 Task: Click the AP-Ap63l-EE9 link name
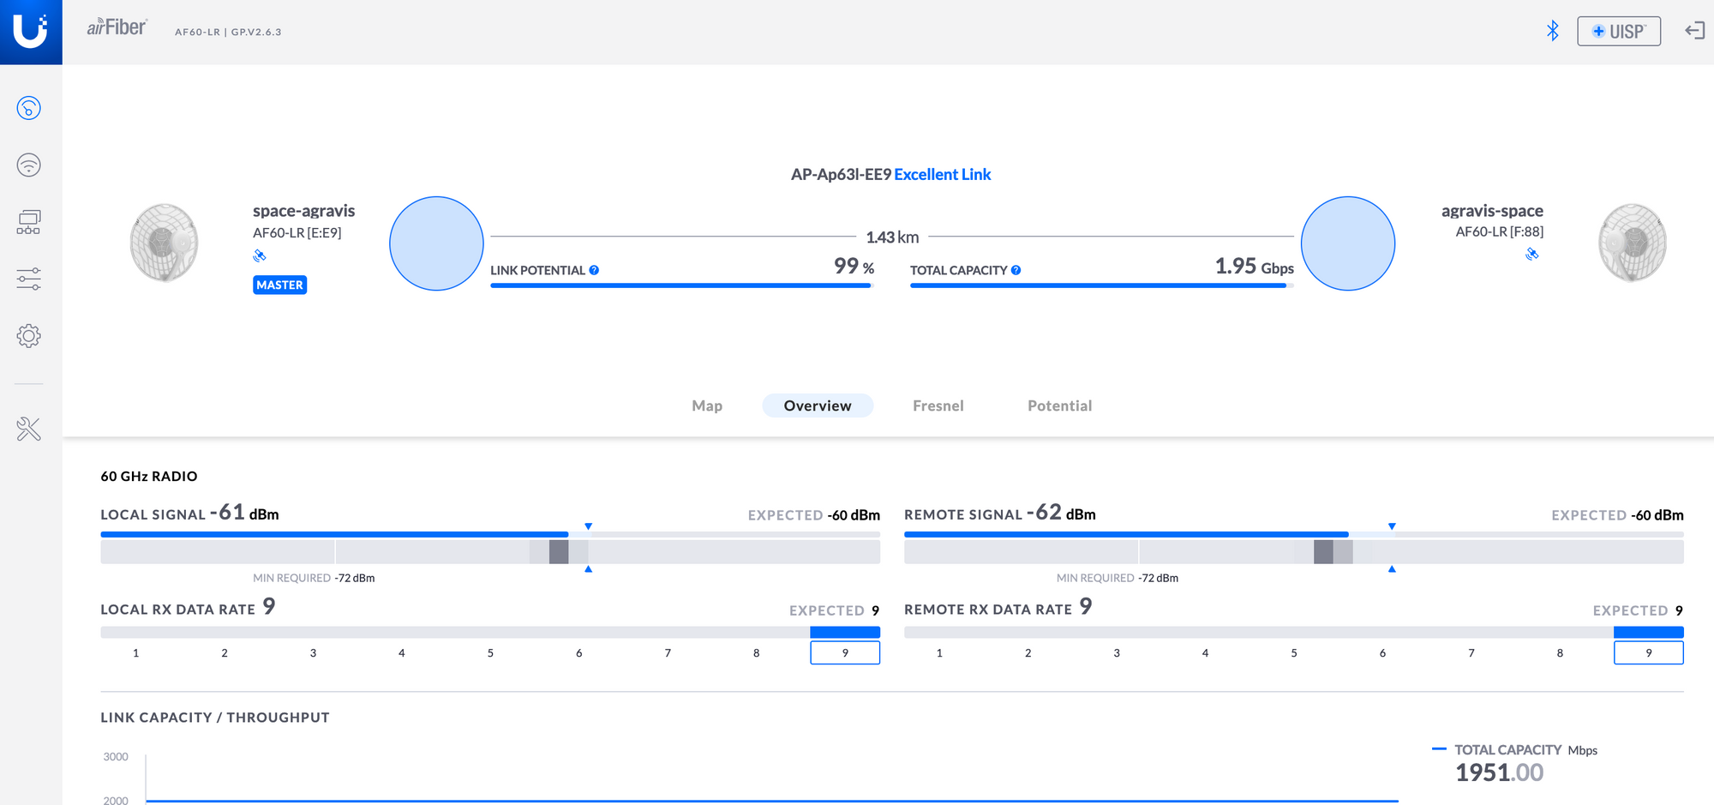click(841, 174)
